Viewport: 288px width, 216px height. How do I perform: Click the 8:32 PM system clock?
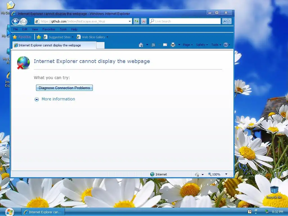point(278,212)
